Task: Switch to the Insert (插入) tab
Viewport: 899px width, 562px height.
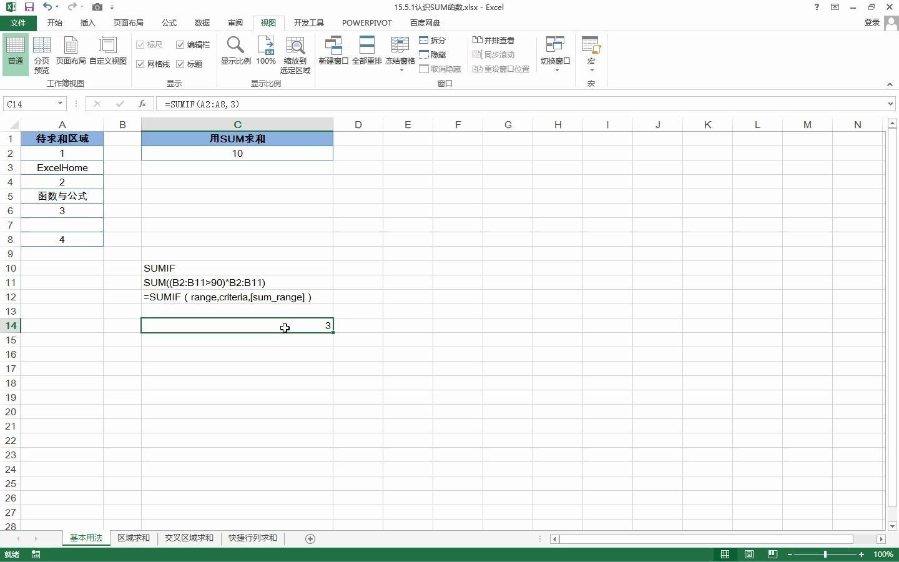Action: [x=88, y=22]
